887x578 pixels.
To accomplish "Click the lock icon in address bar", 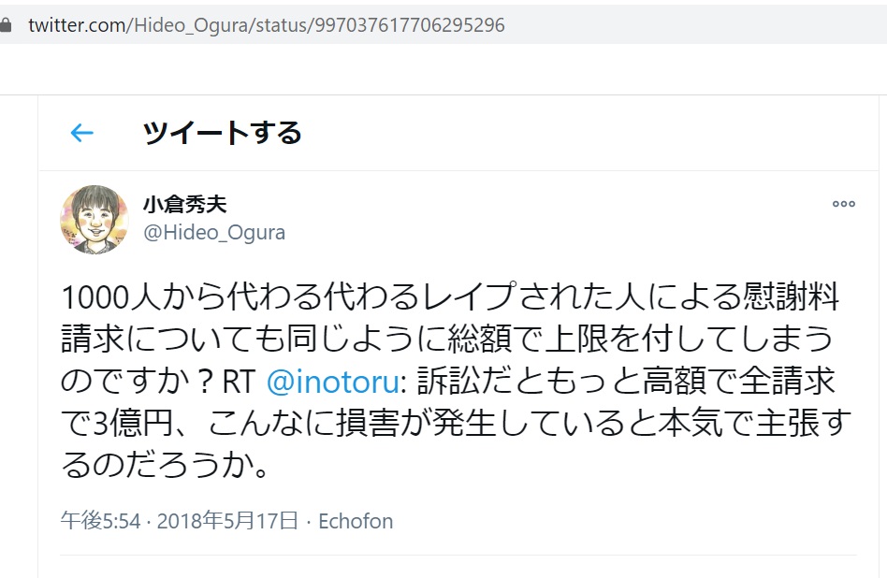I will 6,25.
